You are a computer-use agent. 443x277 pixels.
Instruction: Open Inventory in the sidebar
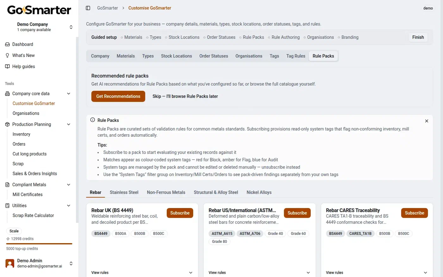(22, 134)
